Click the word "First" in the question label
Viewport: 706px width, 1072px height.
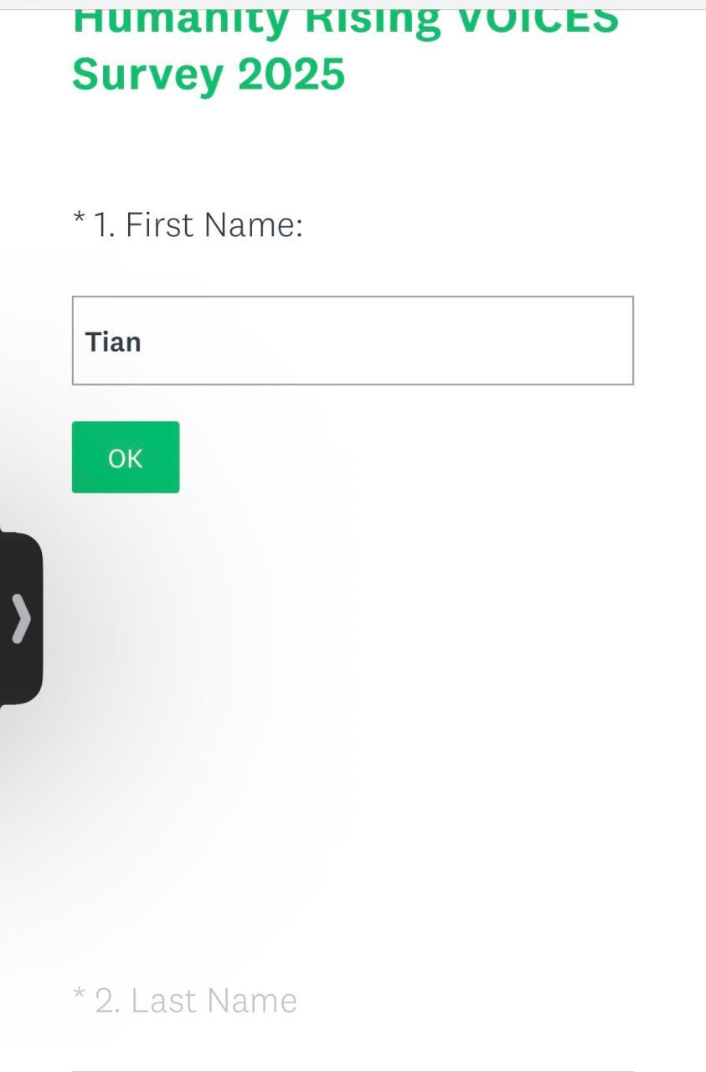pos(159,224)
